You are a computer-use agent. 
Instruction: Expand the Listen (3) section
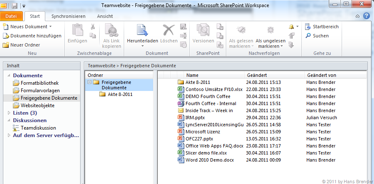click(x=10, y=113)
